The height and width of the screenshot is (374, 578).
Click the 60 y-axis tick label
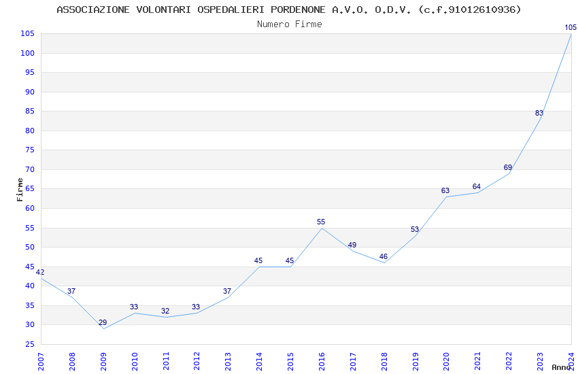tap(30, 209)
